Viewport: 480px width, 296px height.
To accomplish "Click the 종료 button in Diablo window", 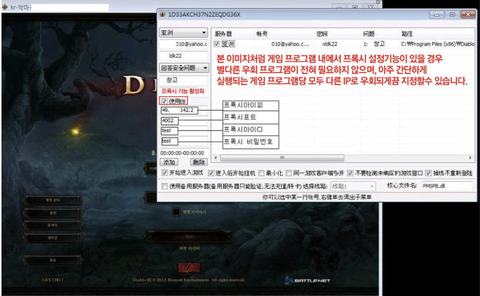I will [53, 260].
